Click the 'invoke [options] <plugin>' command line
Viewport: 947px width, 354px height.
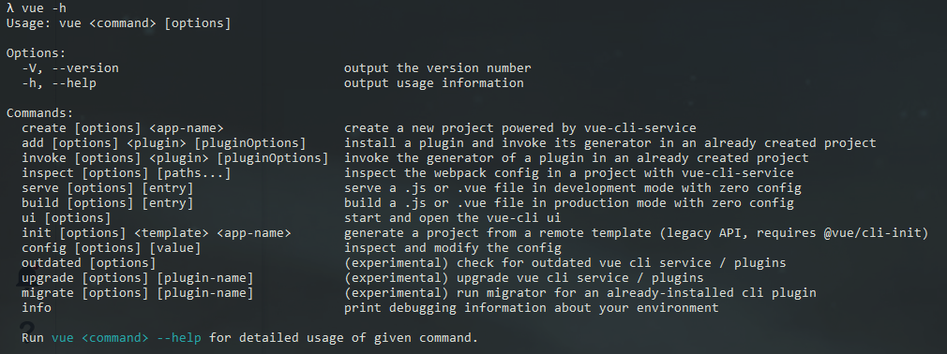pyautogui.click(x=175, y=158)
